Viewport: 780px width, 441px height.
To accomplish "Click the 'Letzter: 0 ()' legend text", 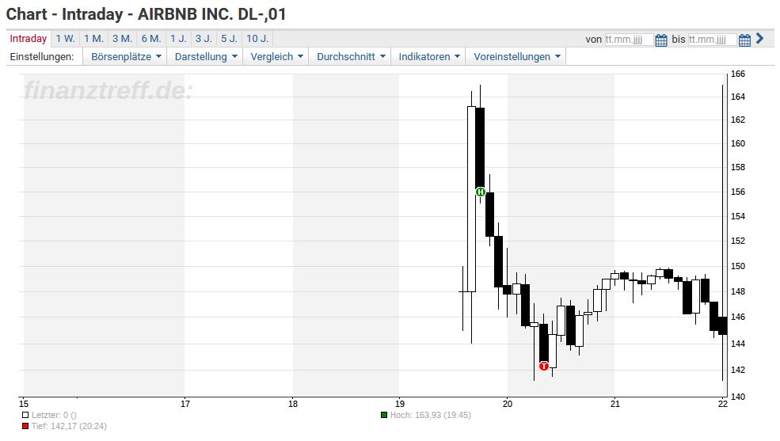I will 54,415.
